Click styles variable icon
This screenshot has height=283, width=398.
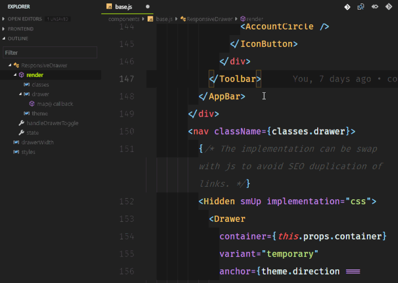(x=16, y=152)
